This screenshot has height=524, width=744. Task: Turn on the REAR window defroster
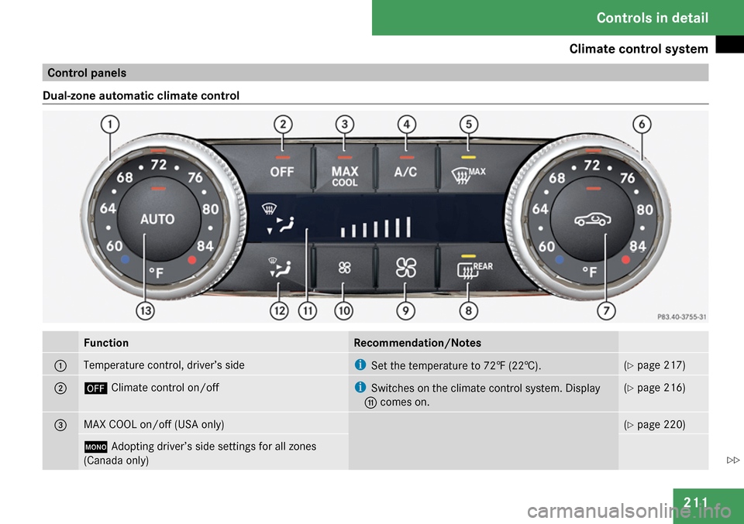click(x=471, y=268)
